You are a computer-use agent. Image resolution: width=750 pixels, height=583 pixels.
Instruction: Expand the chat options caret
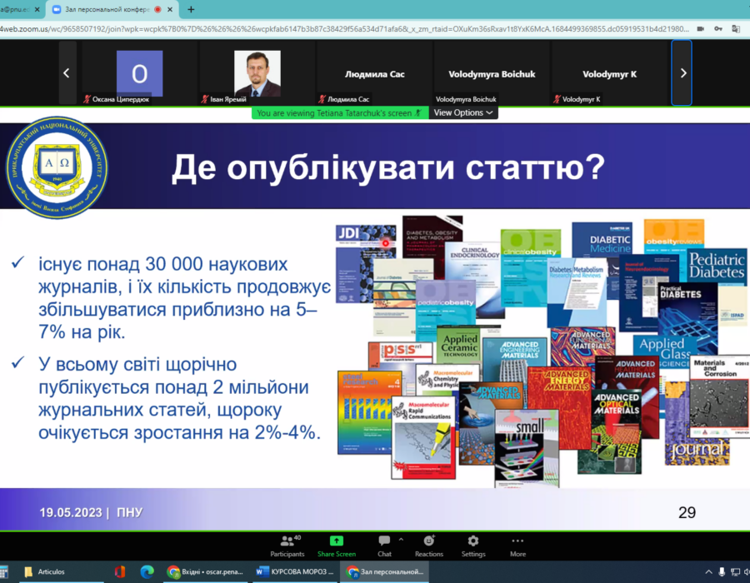click(x=401, y=539)
